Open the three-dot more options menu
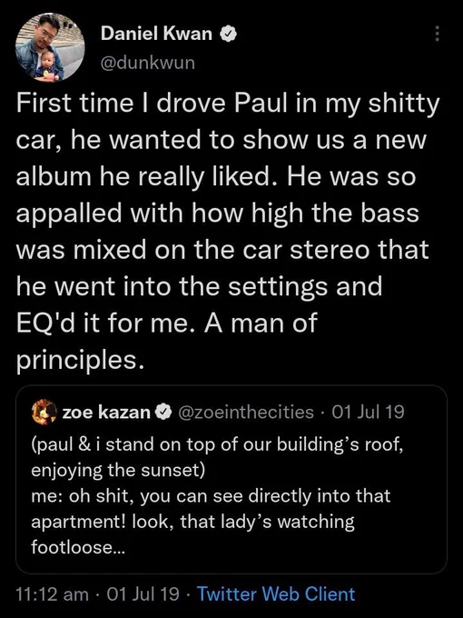The width and height of the screenshot is (463, 618). tap(437, 34)
